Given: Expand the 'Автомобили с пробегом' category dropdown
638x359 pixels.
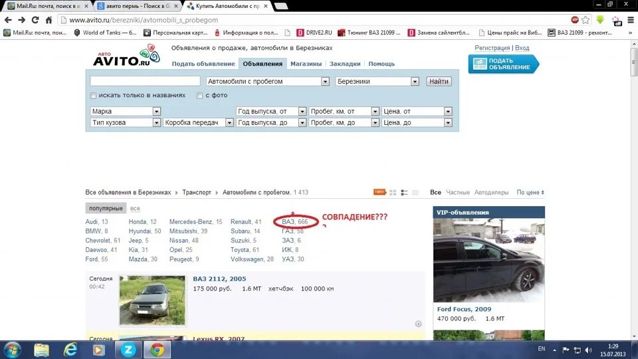Looking at the screenshot, I should 268,81.
